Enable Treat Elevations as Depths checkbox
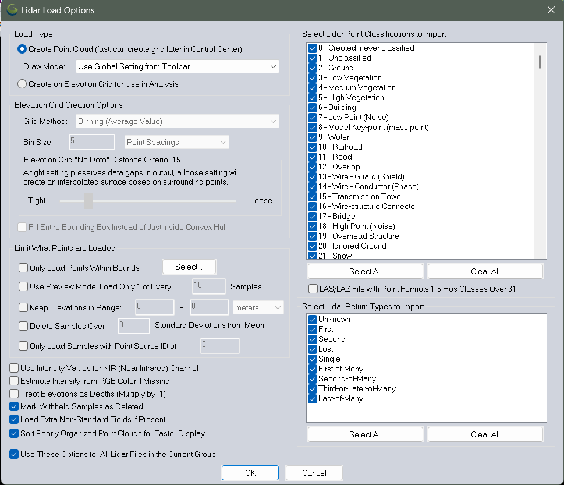 [14, 394]
